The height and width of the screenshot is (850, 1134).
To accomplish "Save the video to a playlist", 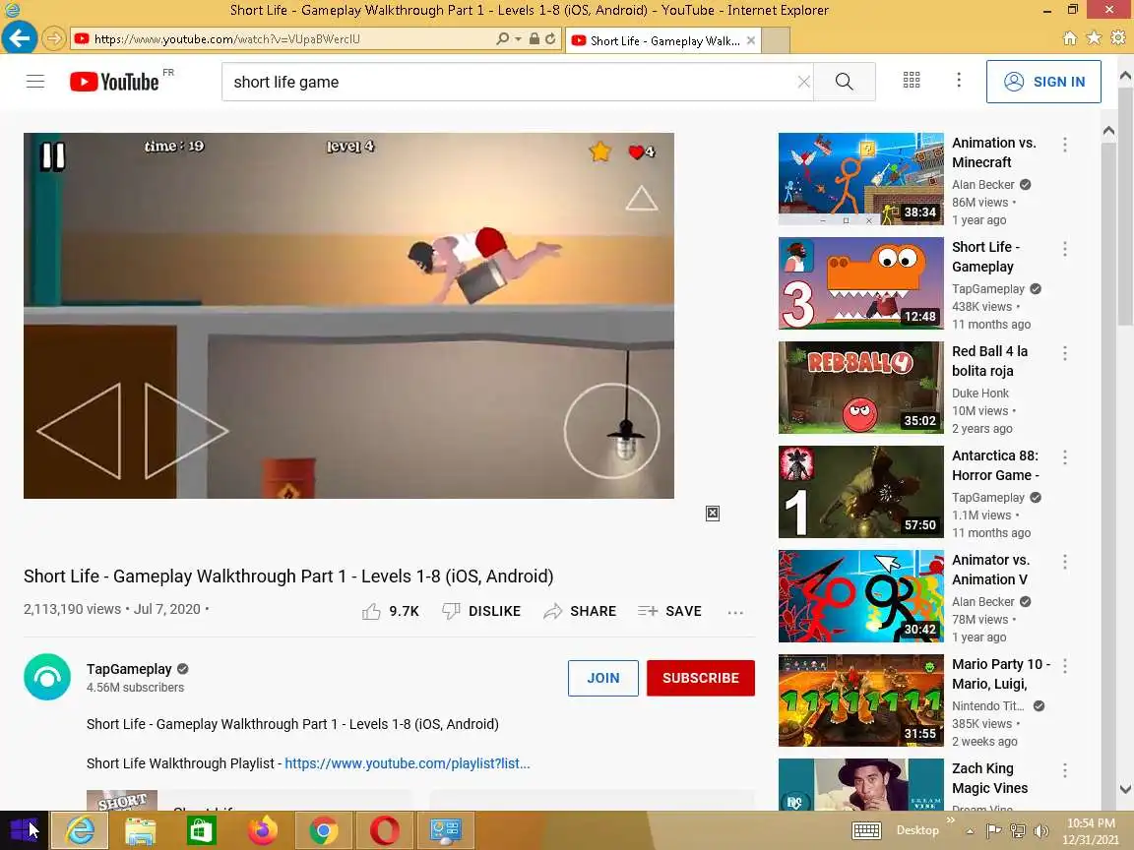I will [x=669, y=612].
